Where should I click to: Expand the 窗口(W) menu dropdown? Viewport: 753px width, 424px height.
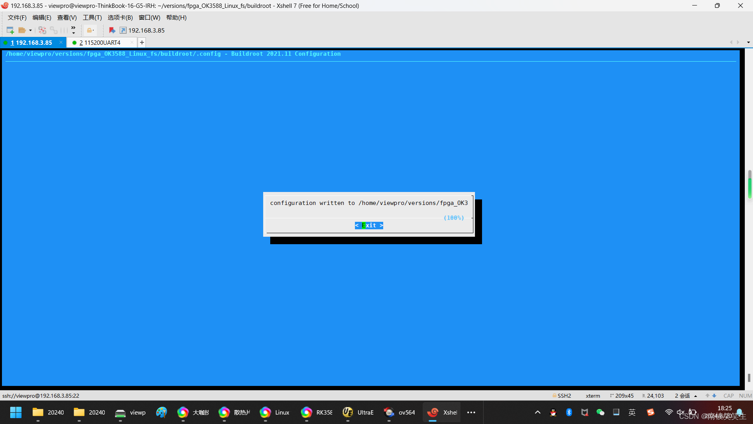[149, 17]
